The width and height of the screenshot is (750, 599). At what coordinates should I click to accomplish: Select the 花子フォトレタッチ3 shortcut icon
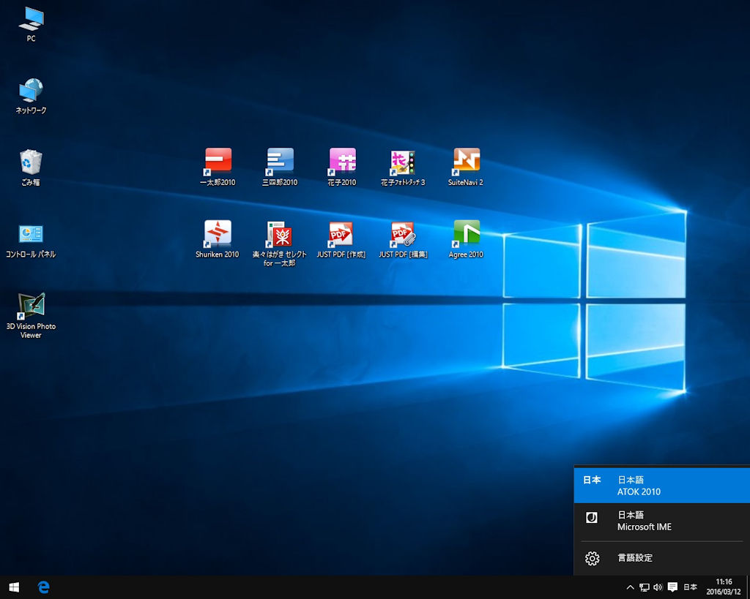click(404, 167)
